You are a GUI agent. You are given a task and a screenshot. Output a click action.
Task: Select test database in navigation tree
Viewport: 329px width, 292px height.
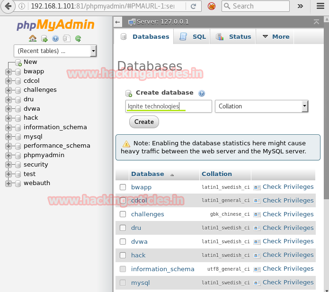tap(29, 174)
